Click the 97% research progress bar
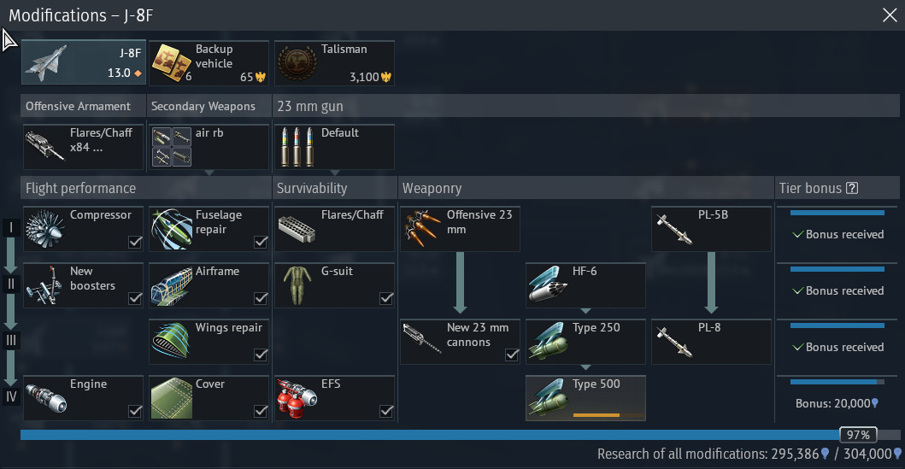 pyautogui.click(x=460, y=435)
